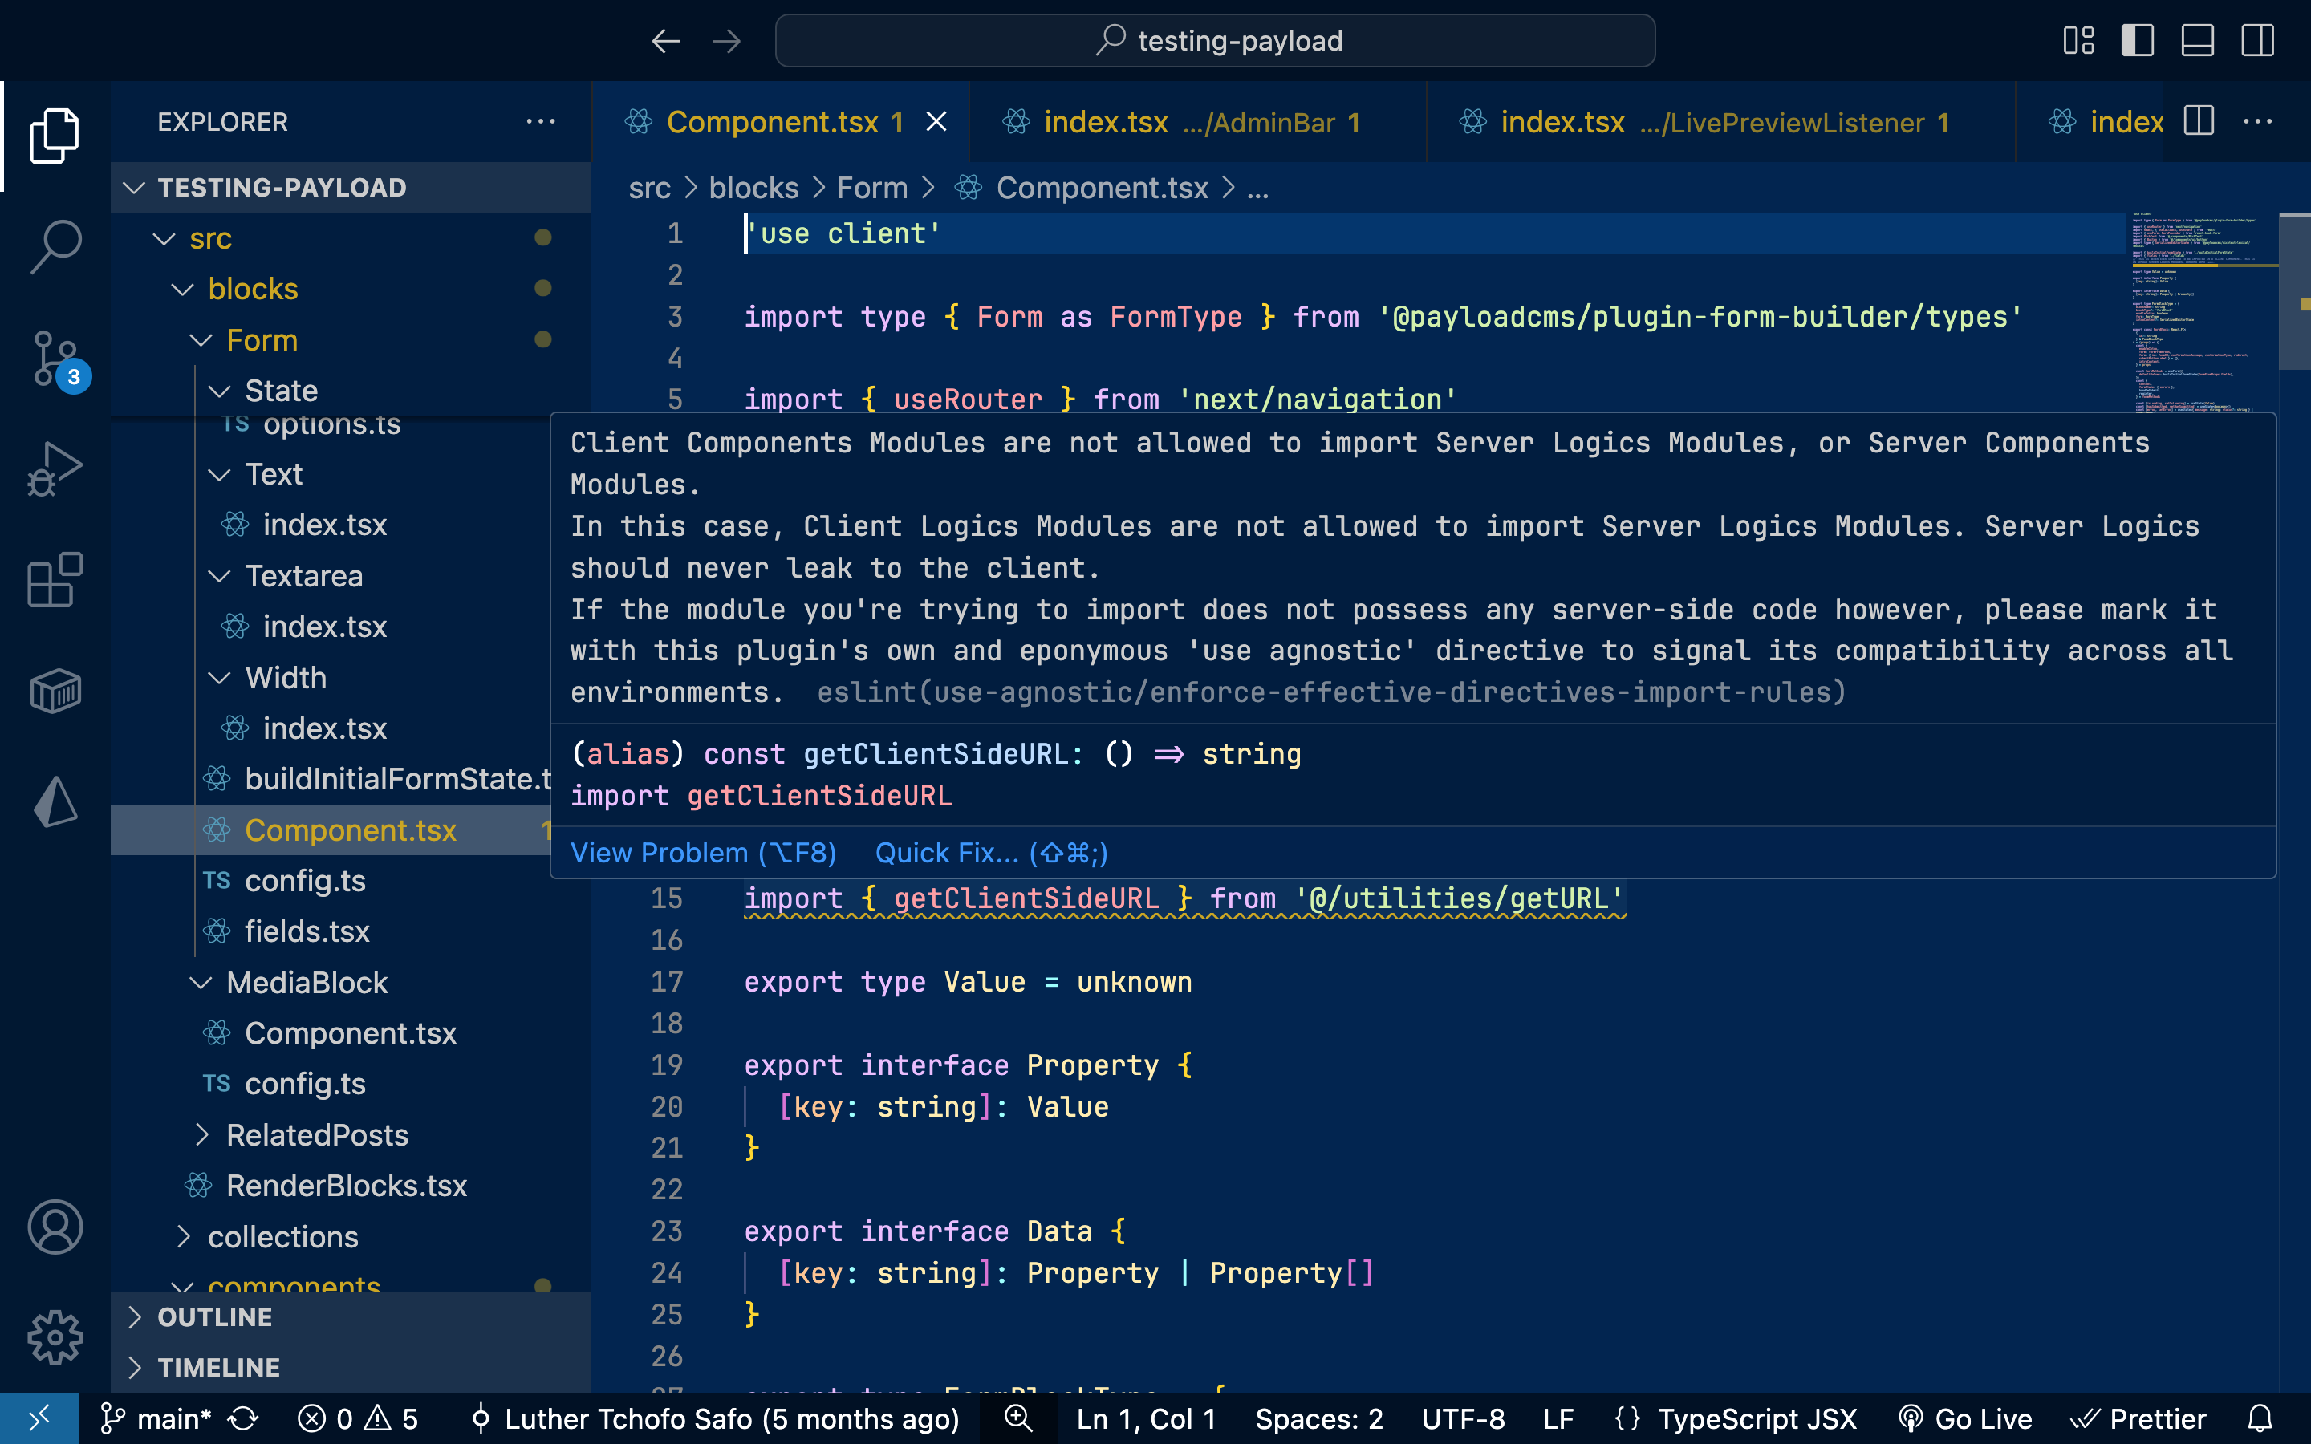Click the Manage gear icon
The width and height of the screenshot is (2311, 1444).
click(55, 1337)
